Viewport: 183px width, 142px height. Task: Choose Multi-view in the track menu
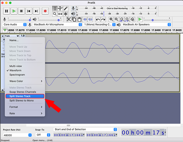point(25,66)
